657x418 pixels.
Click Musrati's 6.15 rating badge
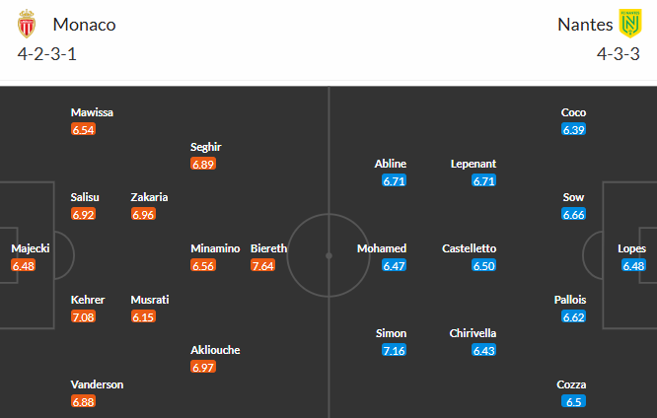(143, 316)
